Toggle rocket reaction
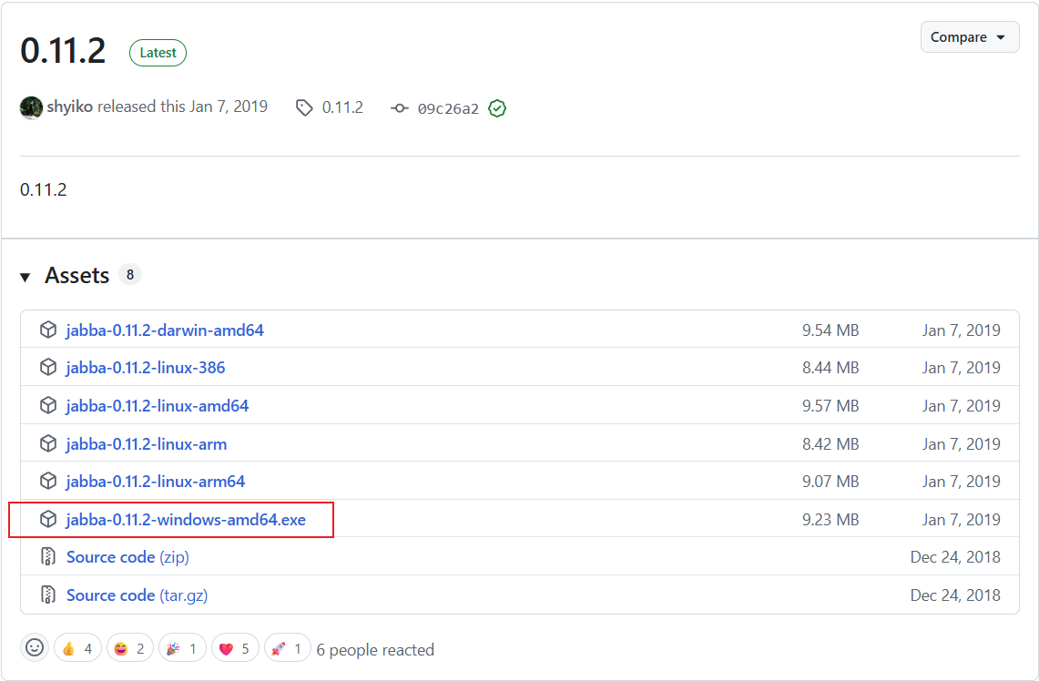Image resolution: width=1039 pixels, height=681 pixels. pos(288,648)
